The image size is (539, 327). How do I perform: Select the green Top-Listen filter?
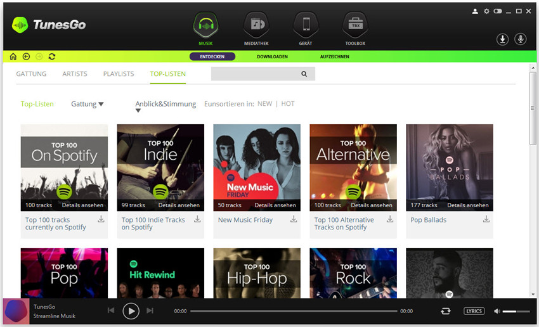click(37, 104)
